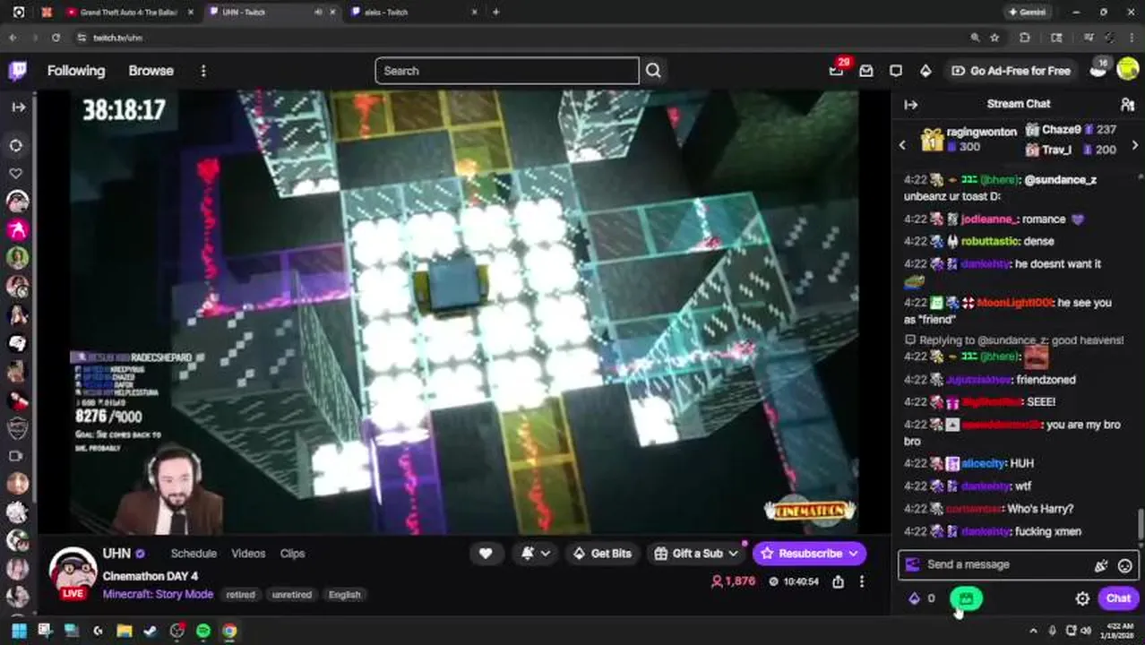Open Minecraft: Story Mode category link
1145x645 pixels.
tap(158, 594)
